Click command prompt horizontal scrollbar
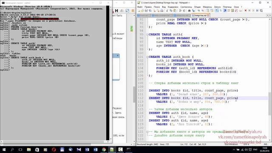The image size is (272, 153). click(55, 142)
